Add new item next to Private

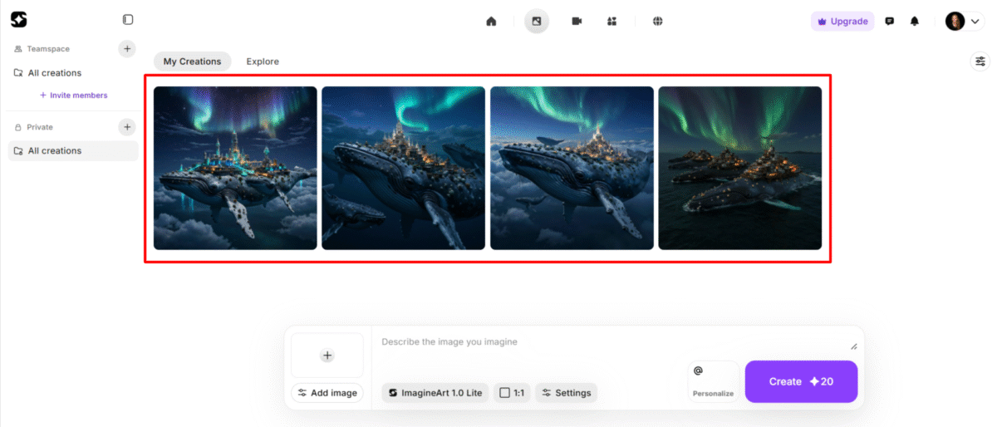127,127
